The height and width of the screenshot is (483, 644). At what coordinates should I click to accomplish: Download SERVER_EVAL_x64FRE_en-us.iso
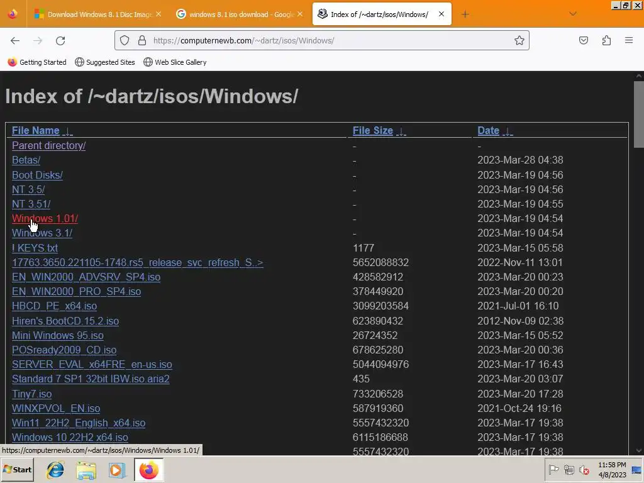[92, 364]
